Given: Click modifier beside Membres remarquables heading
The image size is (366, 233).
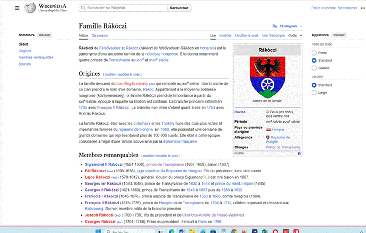Looking at the screenshot, I should coord(148,156).
